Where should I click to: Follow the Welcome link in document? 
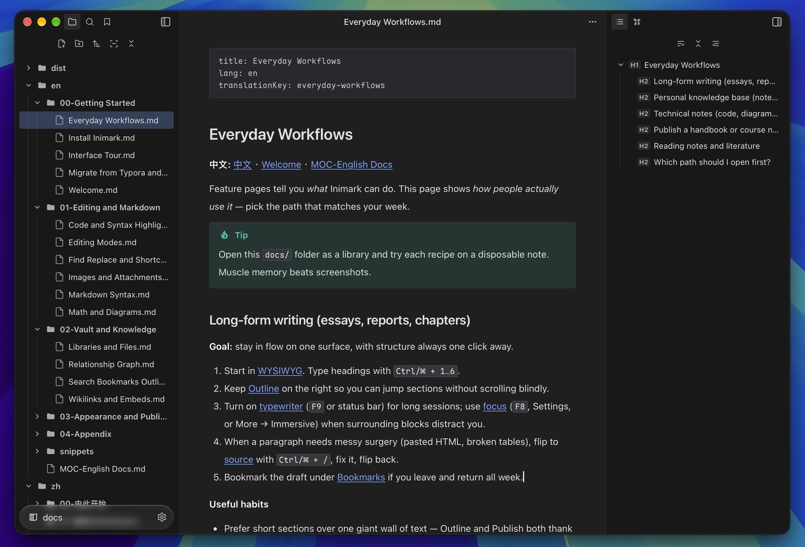click(281, 165)
